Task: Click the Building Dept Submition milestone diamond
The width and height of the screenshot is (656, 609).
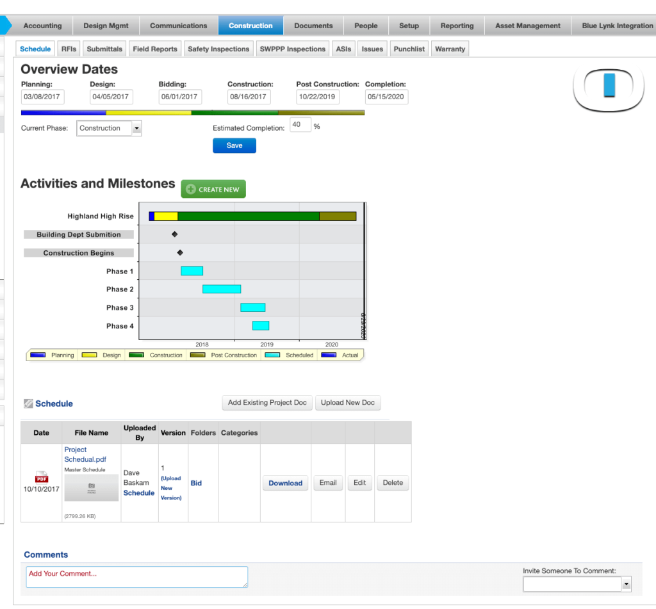Action: point(175,234)
